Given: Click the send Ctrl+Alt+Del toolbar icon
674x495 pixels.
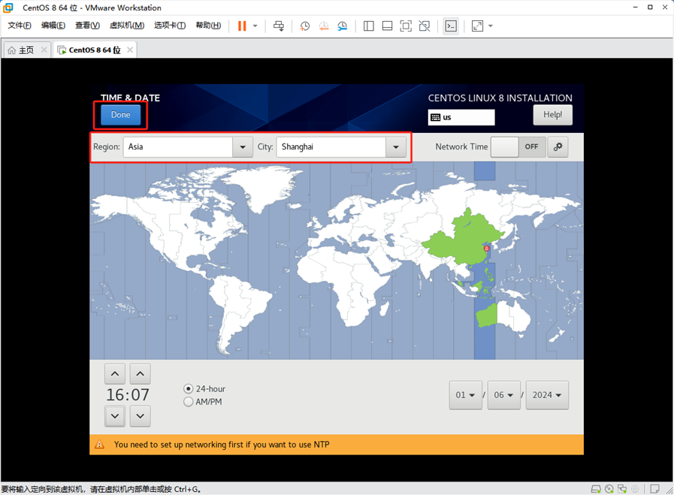Looking at the screenshot, I should 279,26.
